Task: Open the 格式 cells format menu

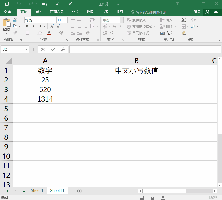Action: [x=168, y=33]
